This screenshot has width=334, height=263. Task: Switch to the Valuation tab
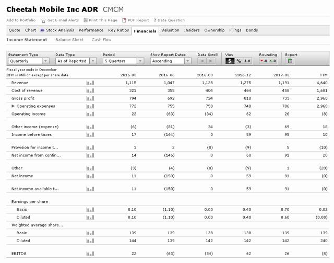point(170,30)
